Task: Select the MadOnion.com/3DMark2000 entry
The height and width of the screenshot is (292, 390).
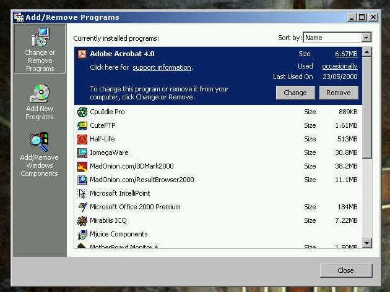Action: [218, 167]
